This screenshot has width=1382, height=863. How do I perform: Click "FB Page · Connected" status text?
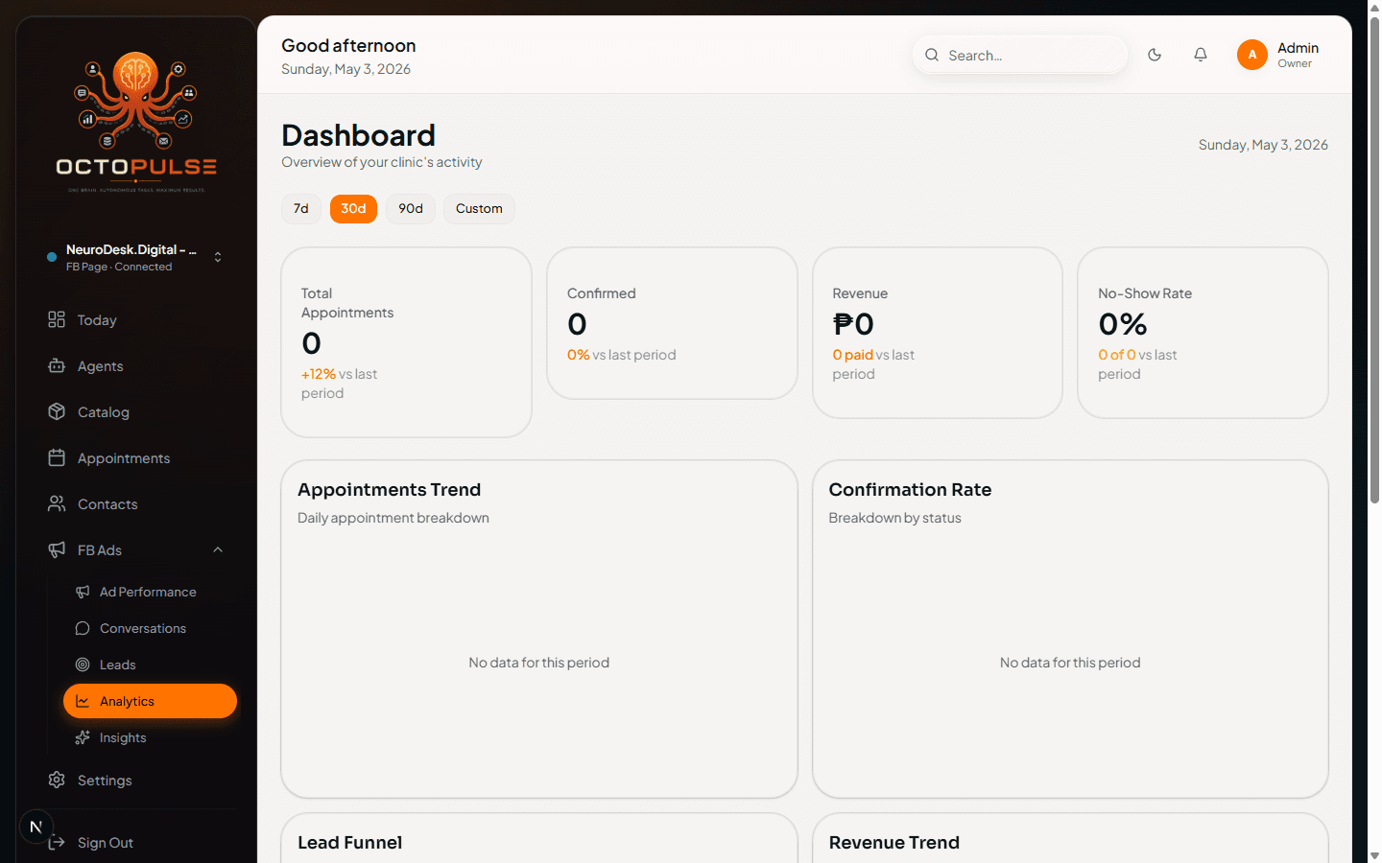(119, 267)
